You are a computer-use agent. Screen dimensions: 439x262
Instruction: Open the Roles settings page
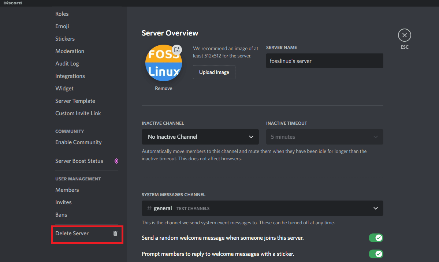(62, 14)
